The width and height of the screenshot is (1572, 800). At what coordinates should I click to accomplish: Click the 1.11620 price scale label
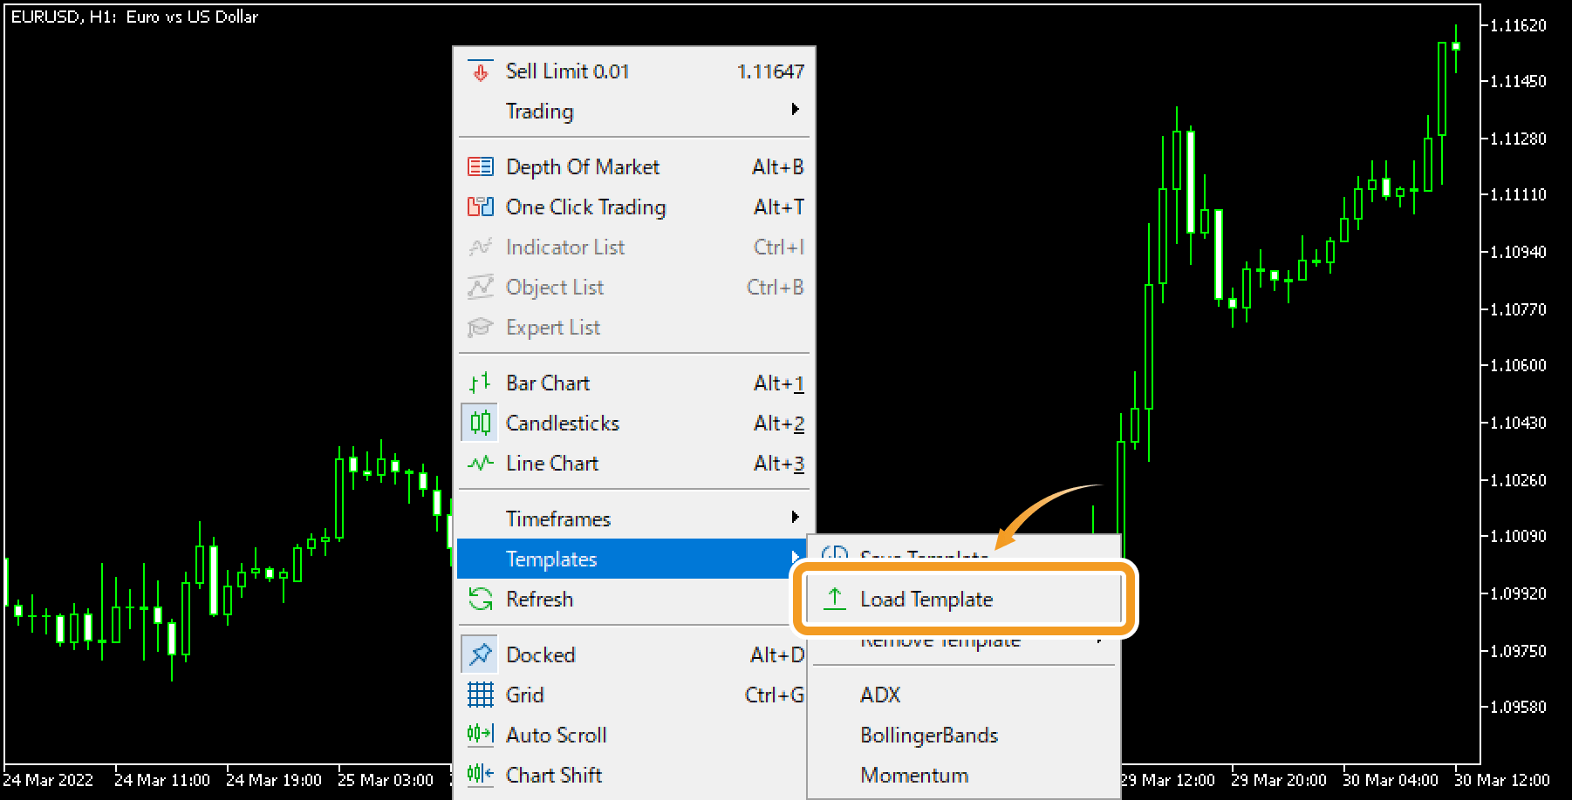tap(1518, 25)
